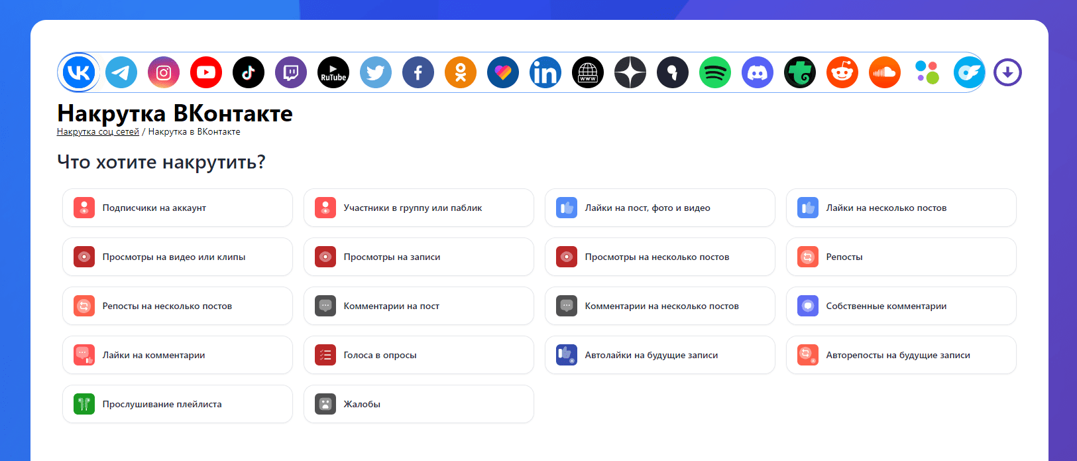Viewport: 1077px width, 461px height.
Task: Select the Spotify icon
Action: 715,72
